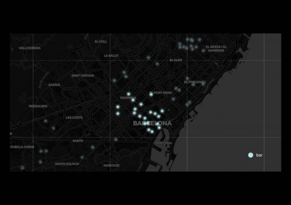This screenshot has width=291, height=205.
Task: Select the EL FORT PIENC label
Action: [161, 93]
